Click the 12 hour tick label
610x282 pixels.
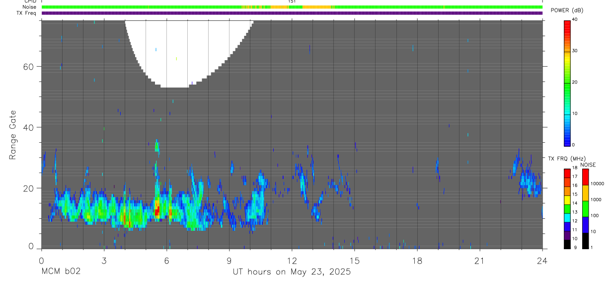[x=292, y=261]
